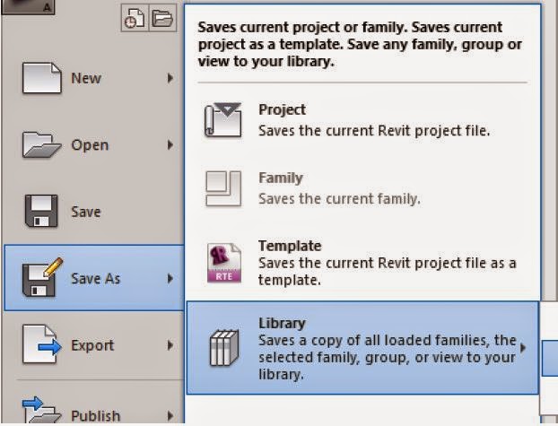Click the Project blueprint icon
558x426 pixels.
(223, 120)
